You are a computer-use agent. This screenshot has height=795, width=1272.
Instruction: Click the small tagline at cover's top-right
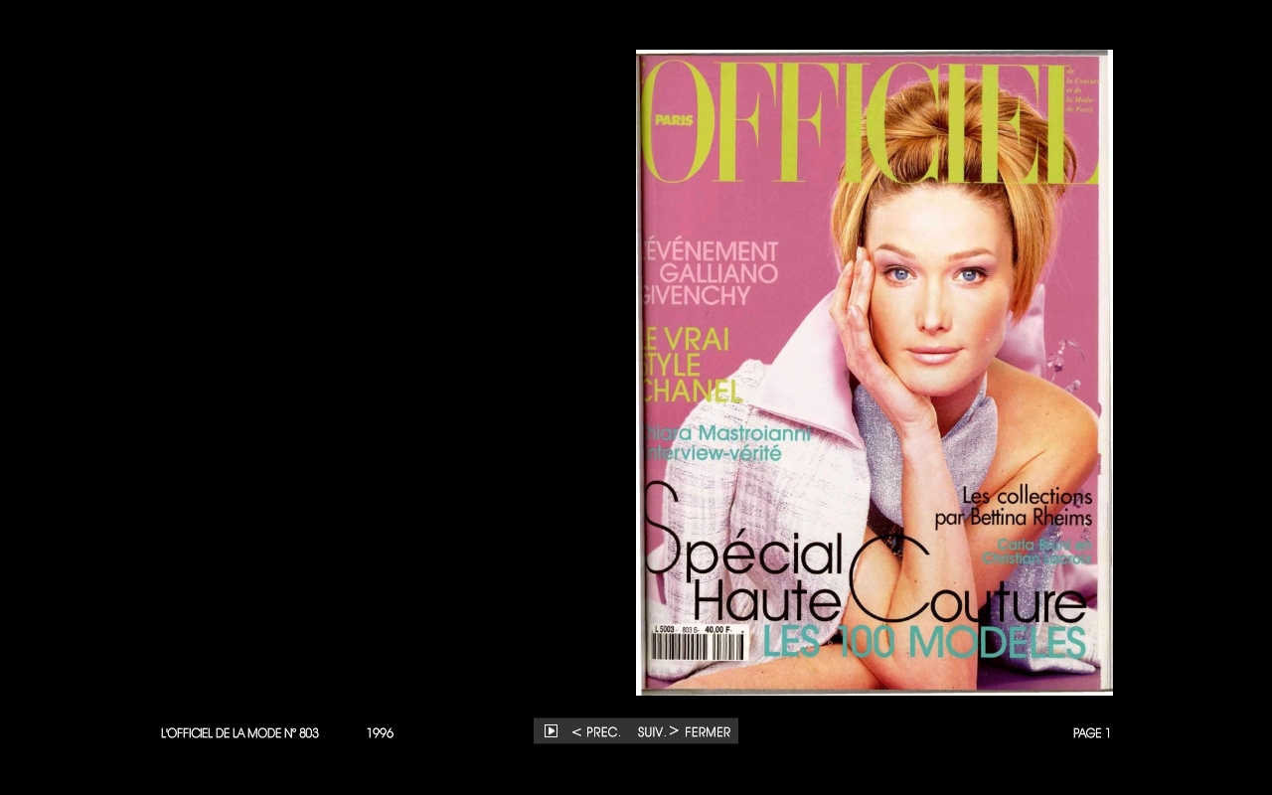point(1081,89)
